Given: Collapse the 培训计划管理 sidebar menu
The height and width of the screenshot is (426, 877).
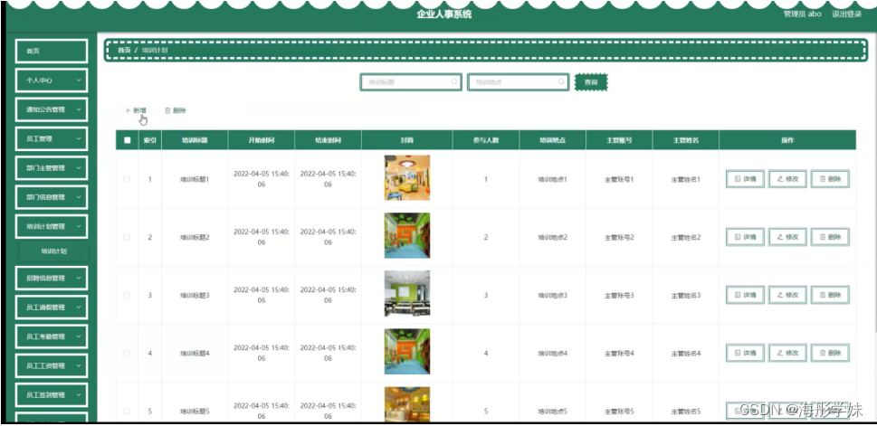Looking at the screenshot, I should click(52, 226).
